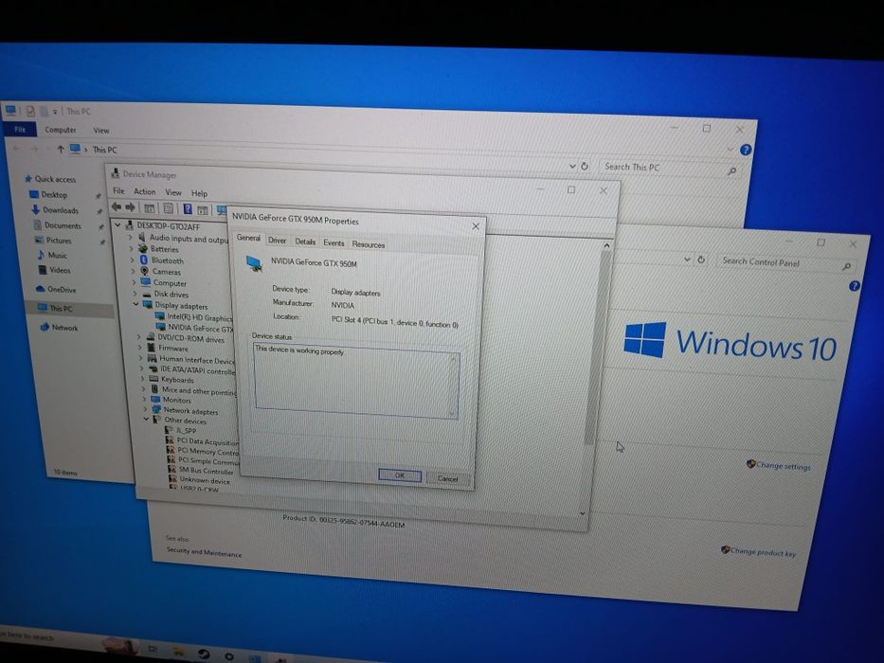Open address history dropdown in This PC window
This screenshot has height=663, width=884.
tap(572, 167)
